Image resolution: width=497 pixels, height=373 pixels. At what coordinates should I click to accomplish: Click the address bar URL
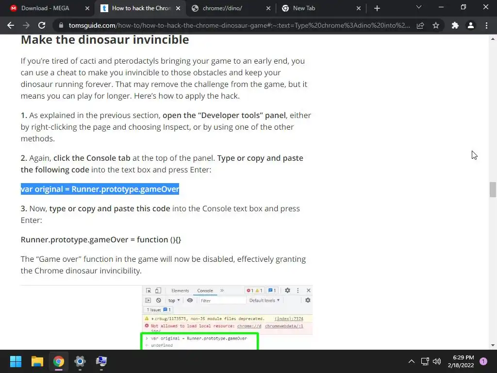point(239,25)
